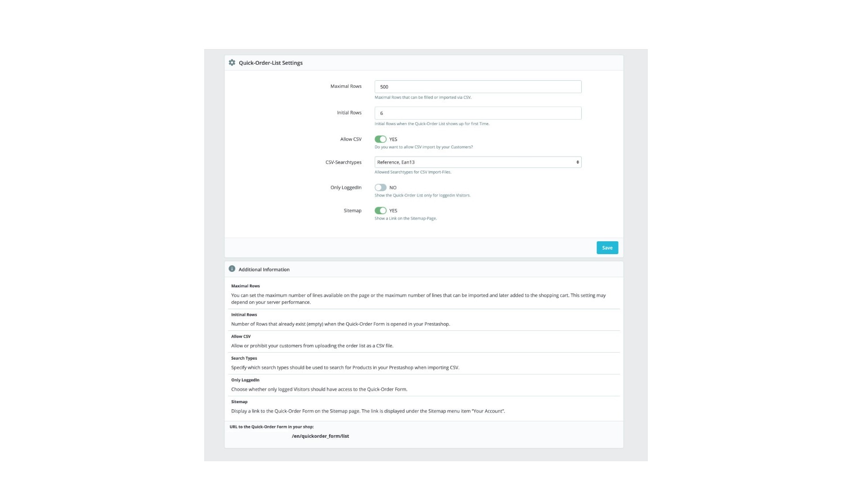
Task: Click the /en/quickorder_form/list URL
Action: pos(320,436)
